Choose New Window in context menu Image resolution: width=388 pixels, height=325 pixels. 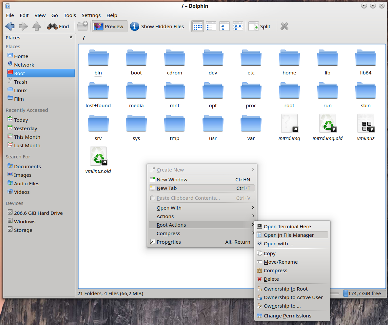(x=202, y=180)
